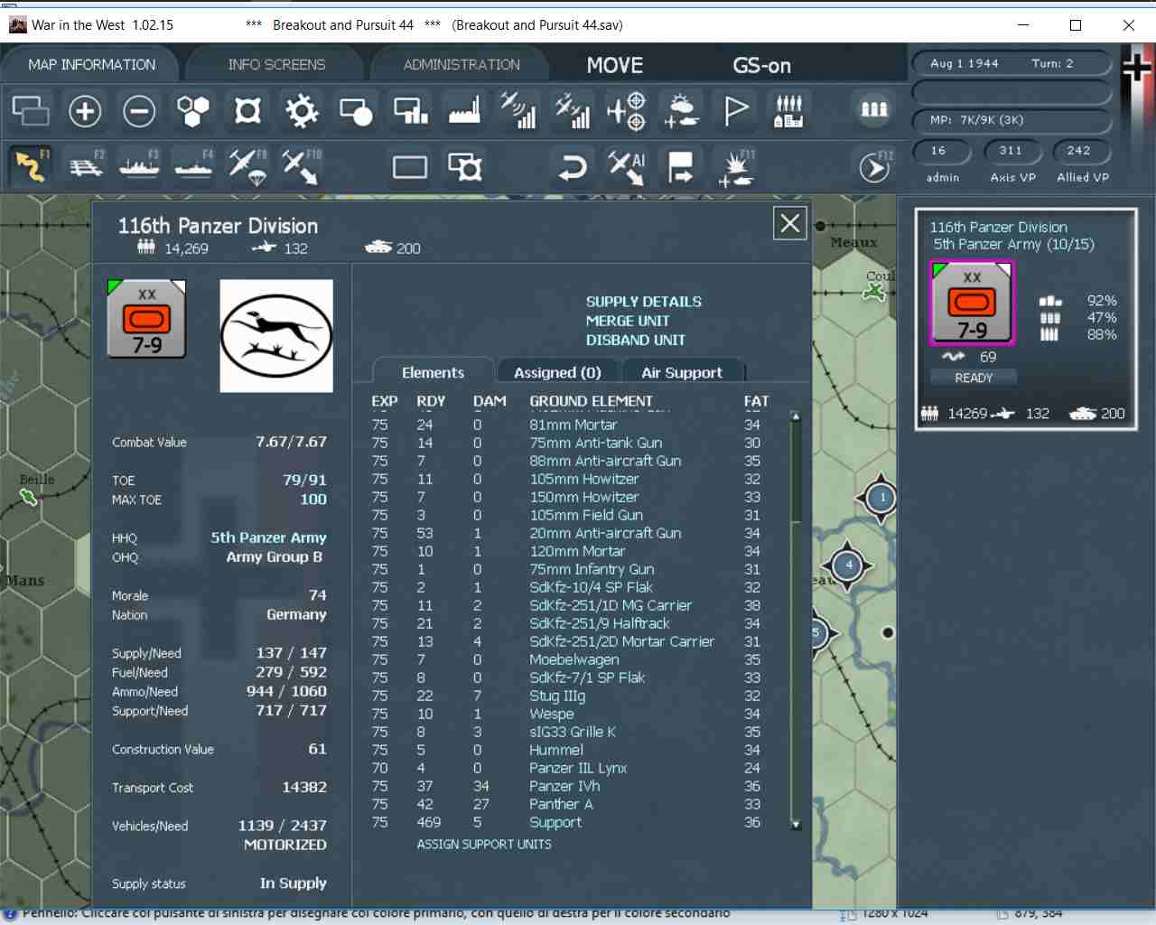
Task: Open the gear preferences icon
Action: coord(302,111)
